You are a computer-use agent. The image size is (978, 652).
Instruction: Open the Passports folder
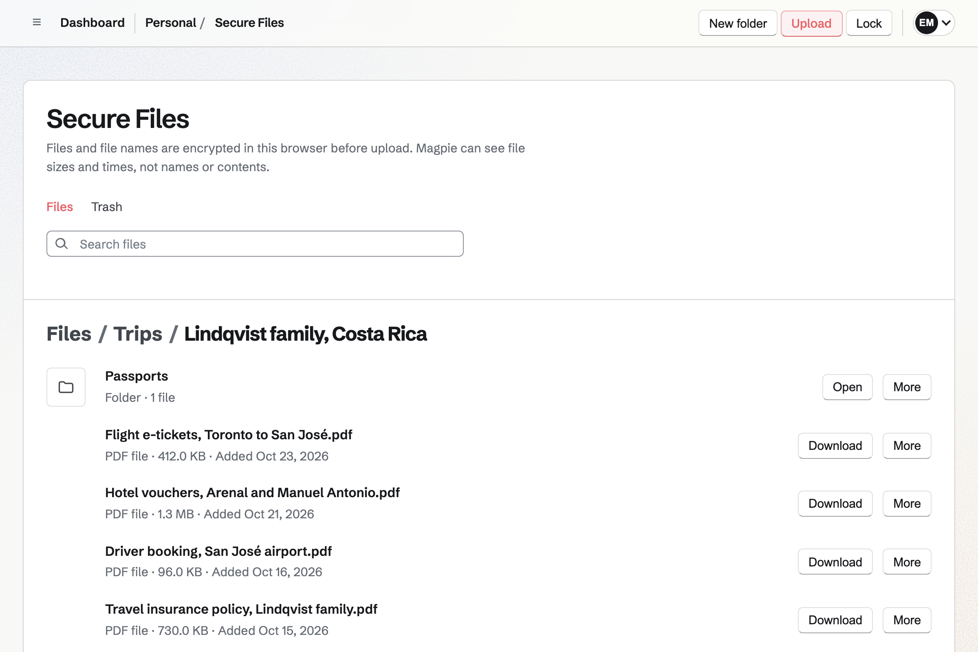pos(847,387)
